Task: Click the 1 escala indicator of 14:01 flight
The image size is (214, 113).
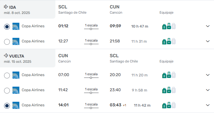Action: point(91,106)
